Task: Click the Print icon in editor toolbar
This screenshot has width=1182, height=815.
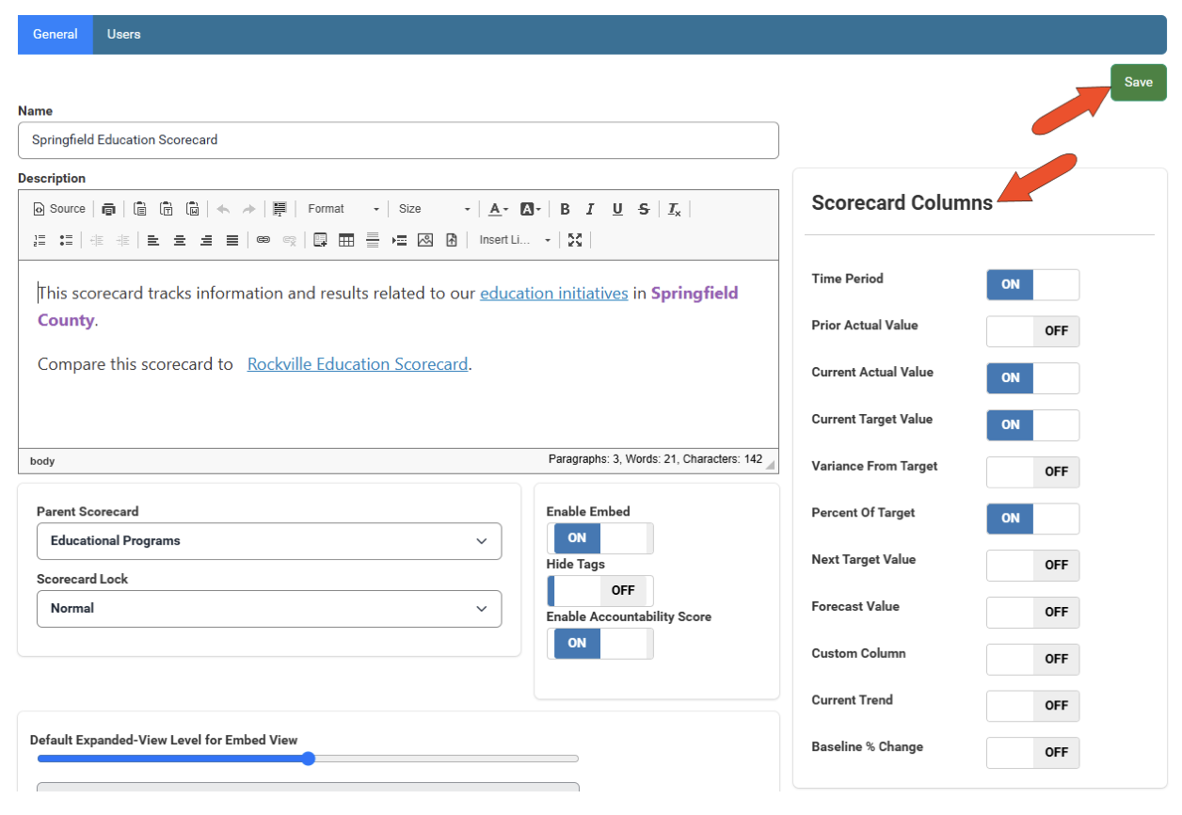Action: click(x=109, y=209)
